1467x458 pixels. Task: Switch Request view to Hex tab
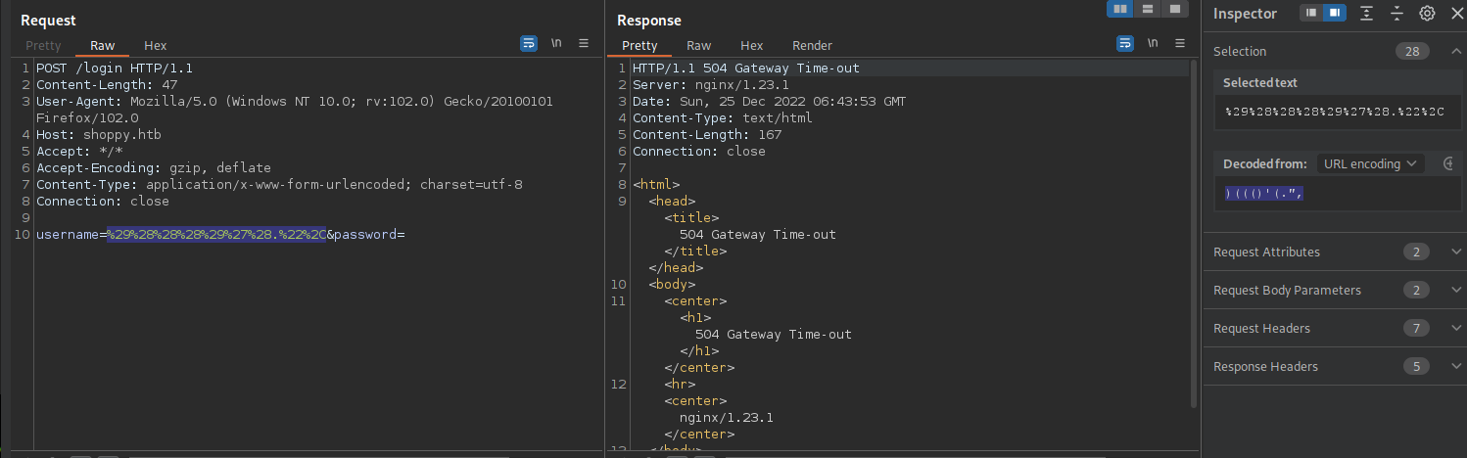tap(155, 45)
